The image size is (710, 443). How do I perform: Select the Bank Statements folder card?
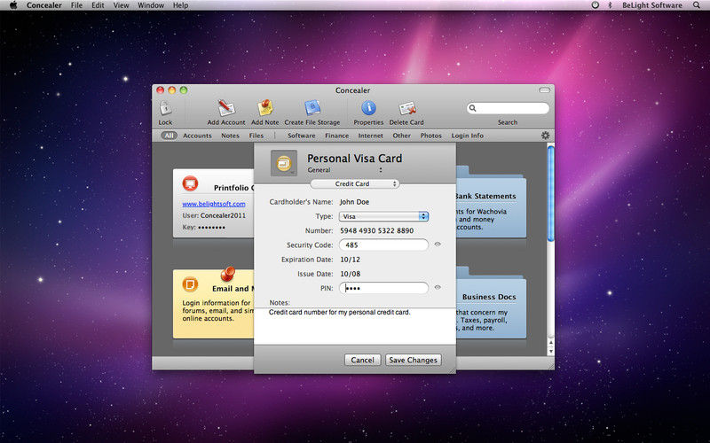point(491,204)
